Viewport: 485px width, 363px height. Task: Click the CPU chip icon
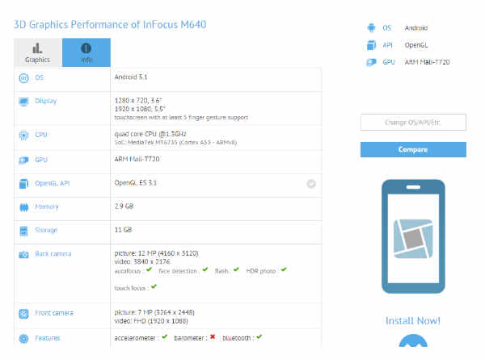point(23,136)
